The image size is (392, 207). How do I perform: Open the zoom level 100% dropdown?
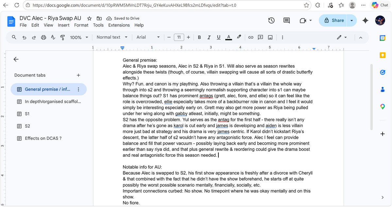click(79, 38)
